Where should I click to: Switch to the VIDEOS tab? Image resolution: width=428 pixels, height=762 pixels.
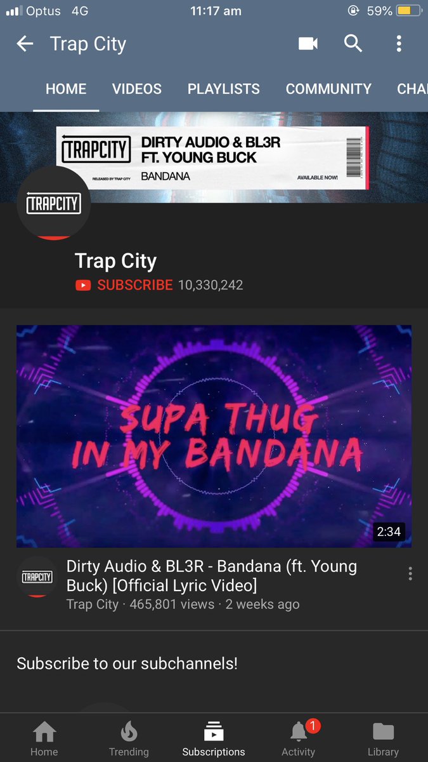tap(137, 89)
